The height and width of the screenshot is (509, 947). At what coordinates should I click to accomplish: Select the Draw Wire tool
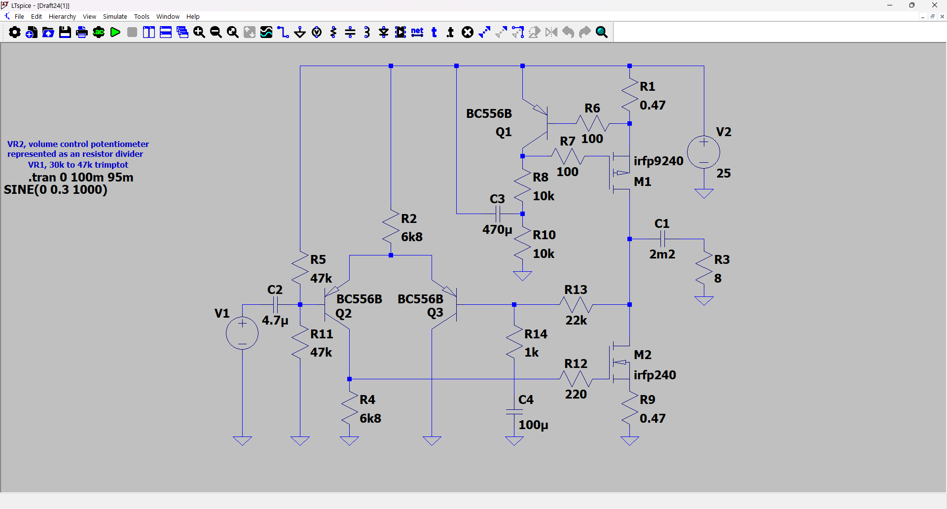(x=283, y=33)
